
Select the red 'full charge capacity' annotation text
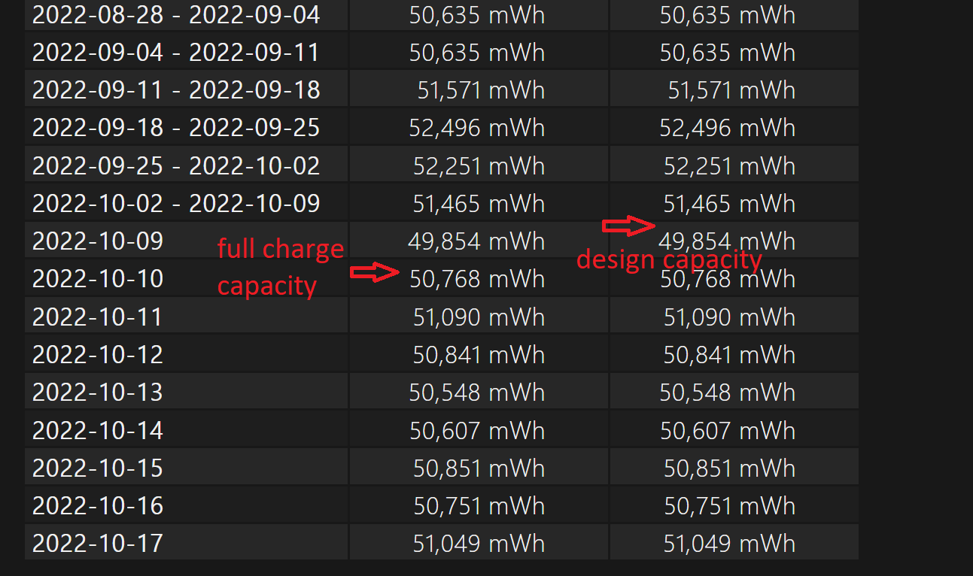click(x=280, y=267)
